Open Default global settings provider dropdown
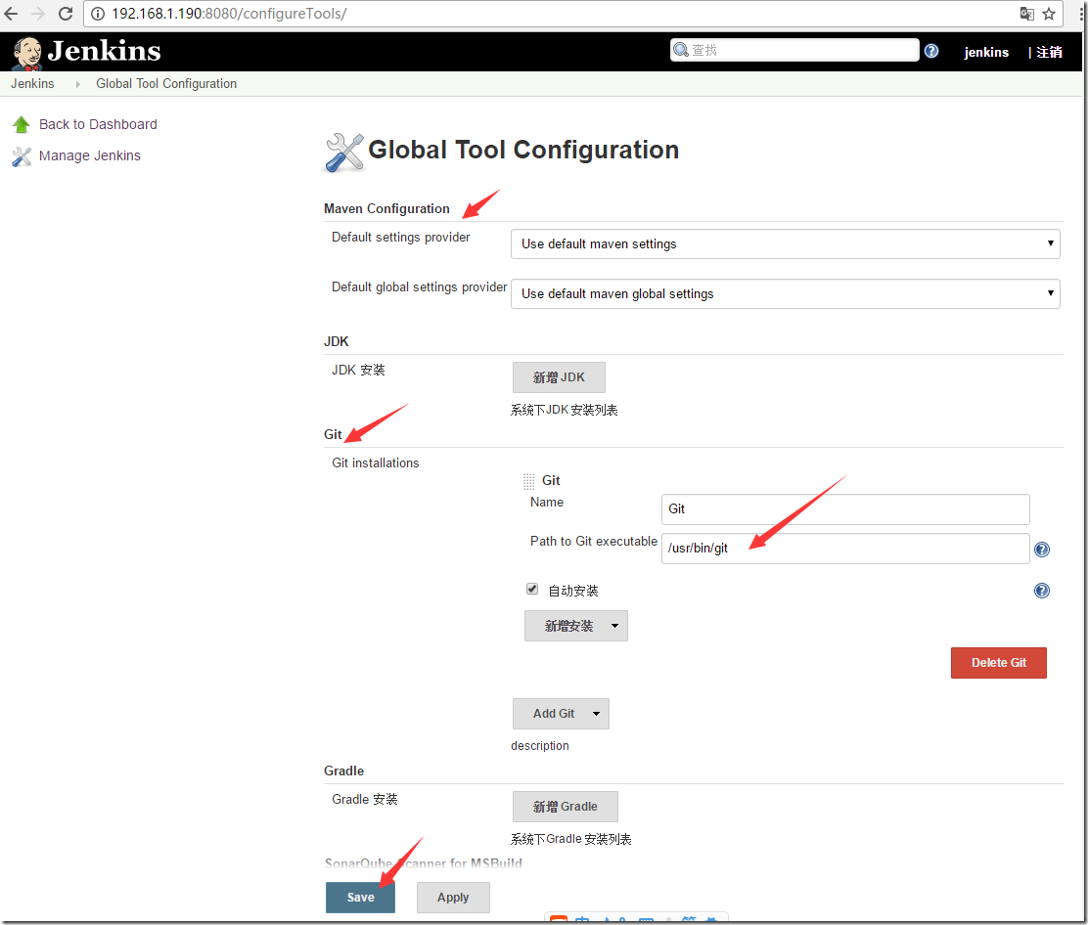Image resolution: width=1088 pixels, height=925 pixels. 785,294
